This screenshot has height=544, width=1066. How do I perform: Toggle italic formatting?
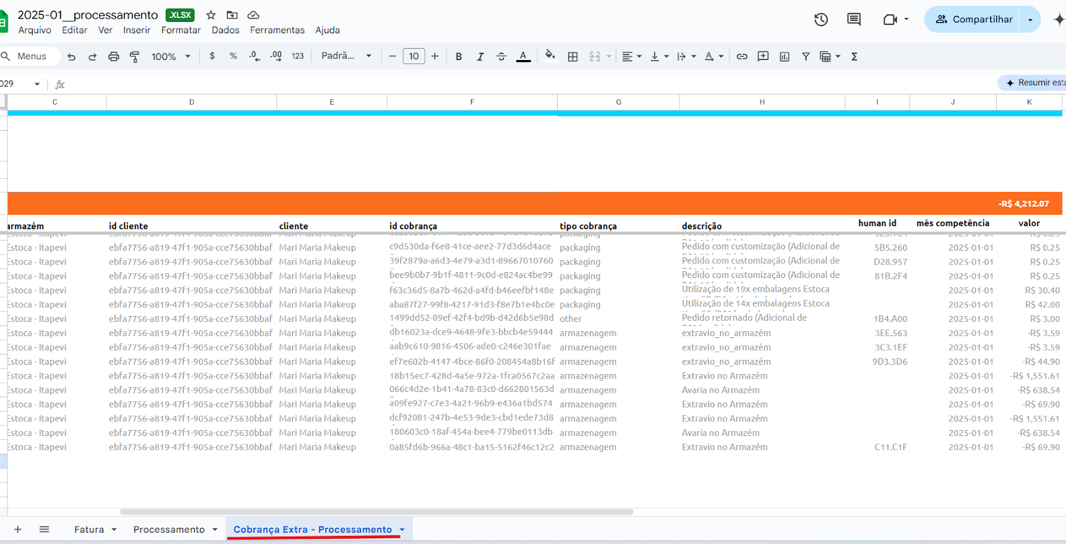[480, 57]
